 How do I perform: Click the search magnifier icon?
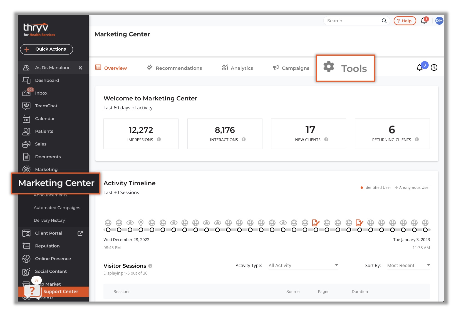(x=384, y=21)
